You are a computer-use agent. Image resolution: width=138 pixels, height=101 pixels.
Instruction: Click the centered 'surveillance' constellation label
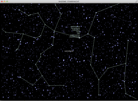pos(69,51)
